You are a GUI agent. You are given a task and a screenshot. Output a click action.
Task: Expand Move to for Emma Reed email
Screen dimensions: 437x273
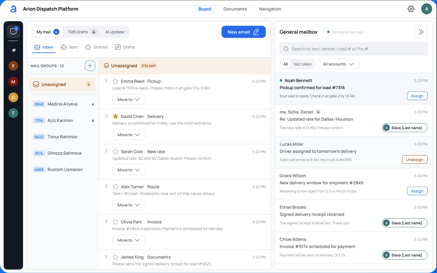(x=129, y=100)
